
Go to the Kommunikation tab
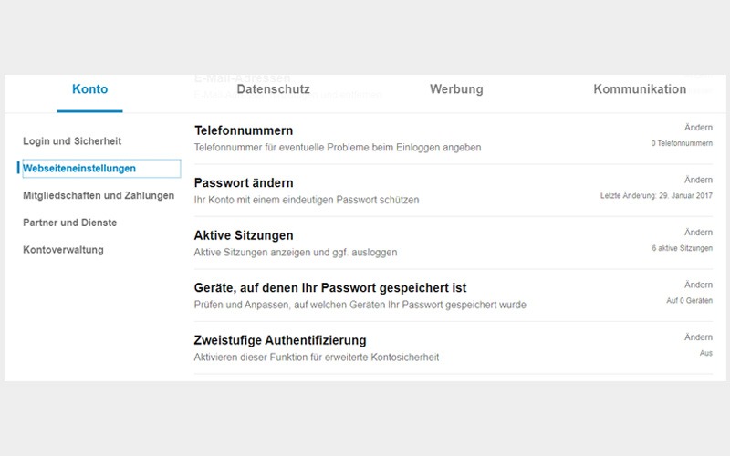point(640,89)
